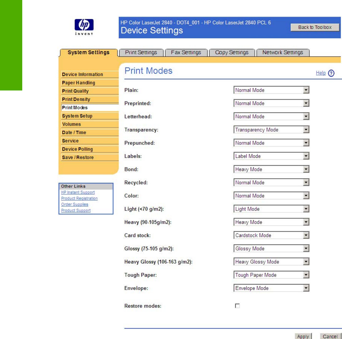This screenshot has height=339, width=342.
Task: Open the Plain print mode dropdown
Action: [x=271, y=90]
